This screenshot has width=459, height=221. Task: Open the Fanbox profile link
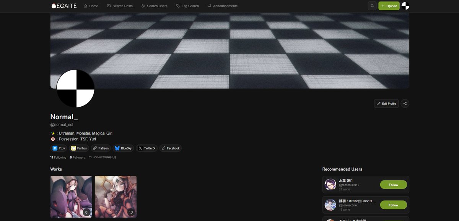(x=79, y=148)
